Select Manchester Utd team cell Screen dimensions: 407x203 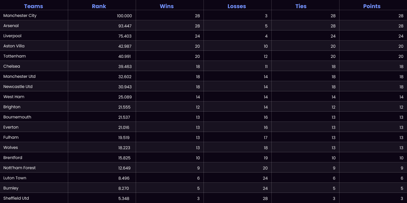pos(19,76)
